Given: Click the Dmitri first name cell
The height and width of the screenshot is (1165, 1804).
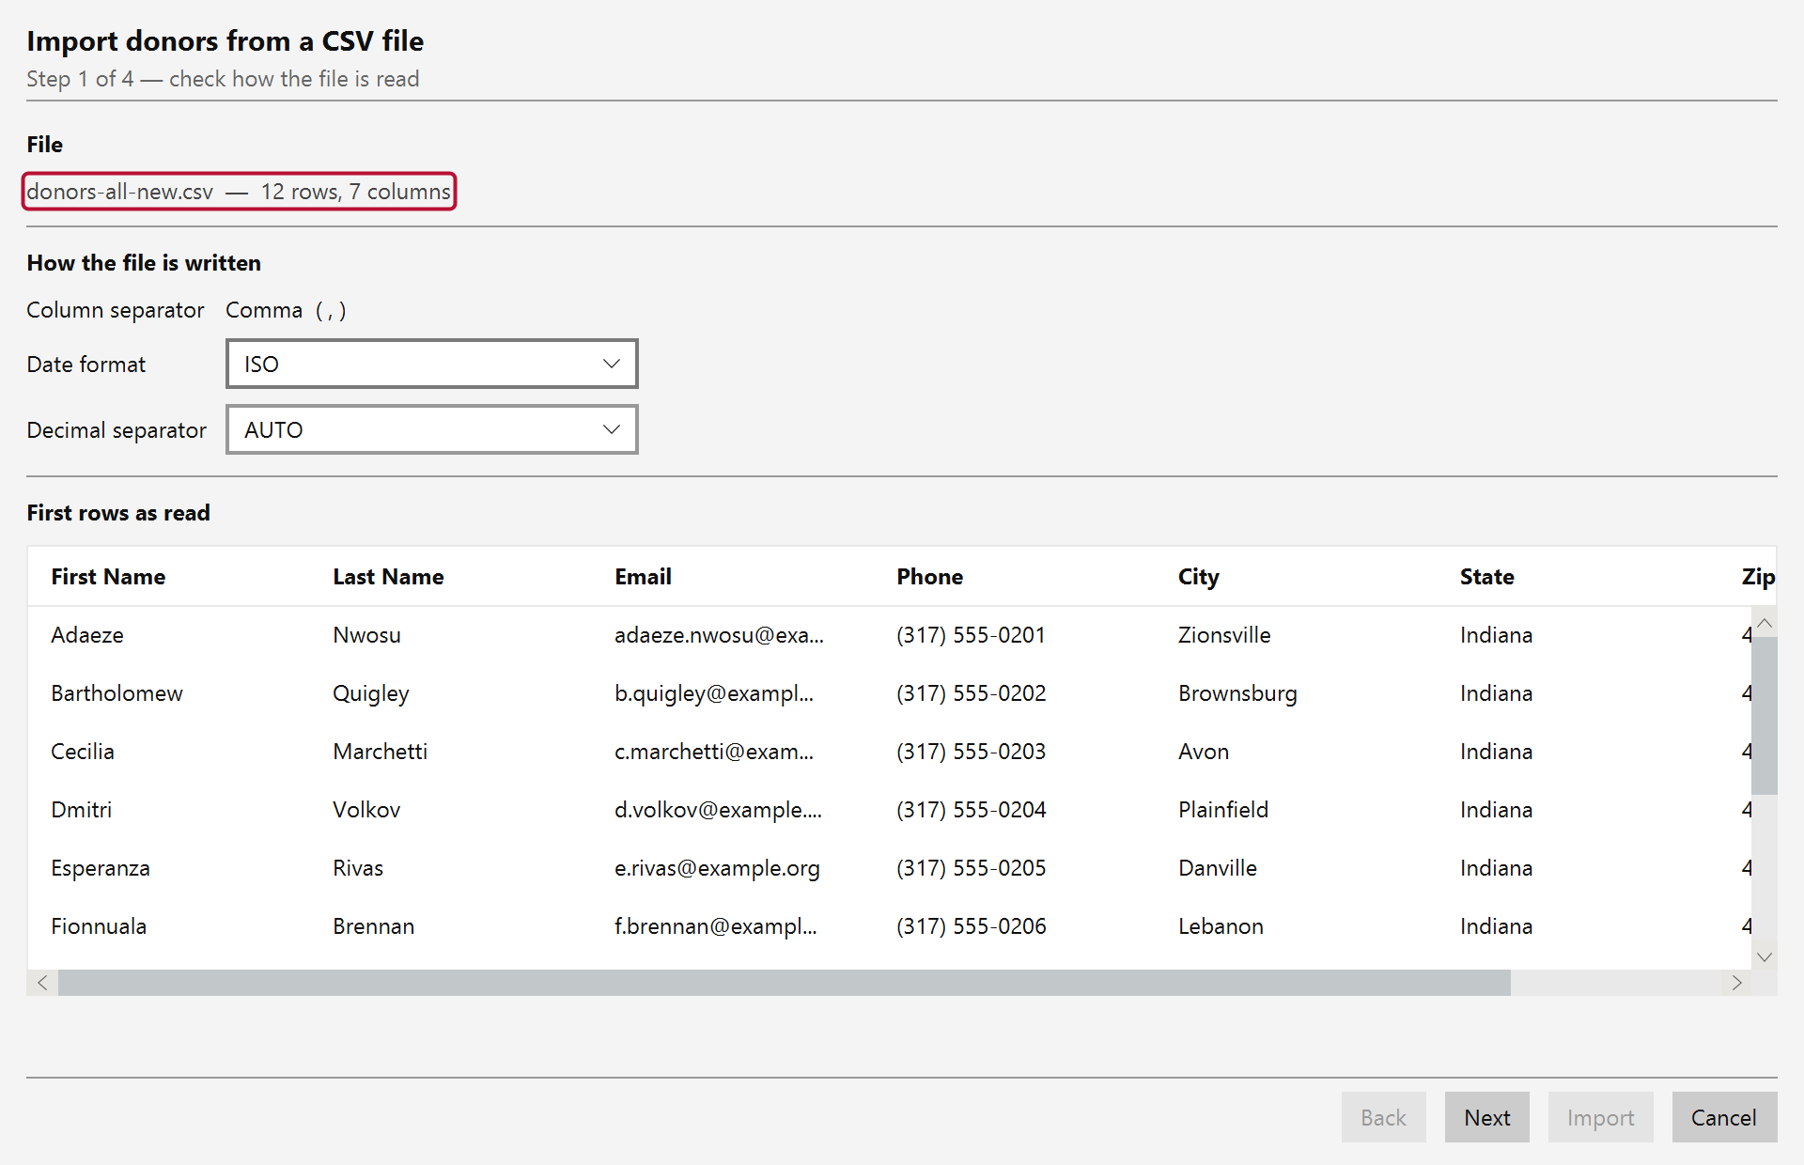Looking at the screenshot, I should coord(81,810).
